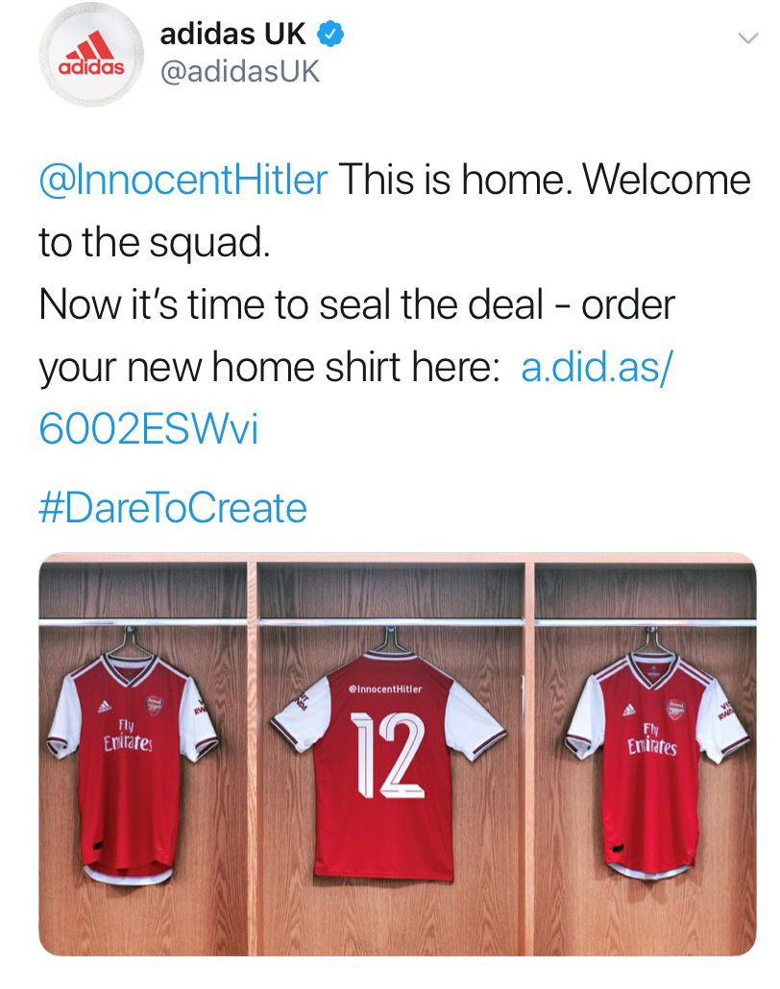Click the blue verified badge

[x=330, y=34]
